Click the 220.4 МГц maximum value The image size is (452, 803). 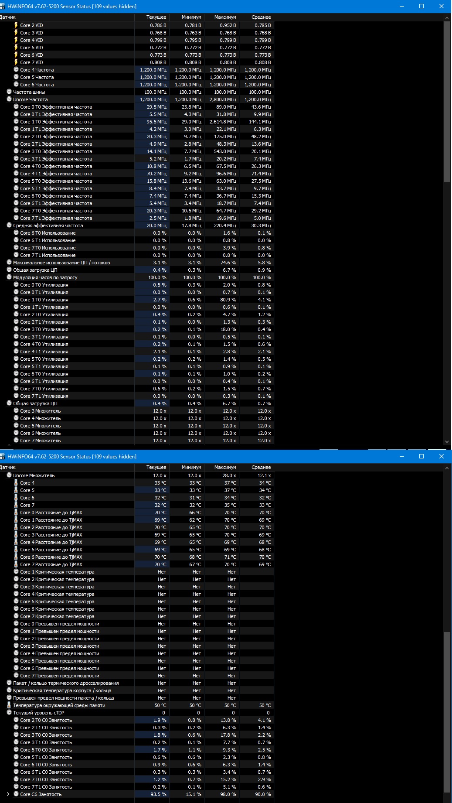[x=225, y=226]
